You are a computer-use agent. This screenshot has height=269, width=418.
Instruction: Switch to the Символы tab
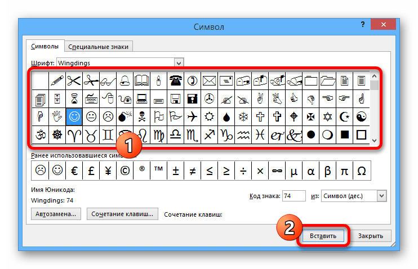click(x=45, y=46)
